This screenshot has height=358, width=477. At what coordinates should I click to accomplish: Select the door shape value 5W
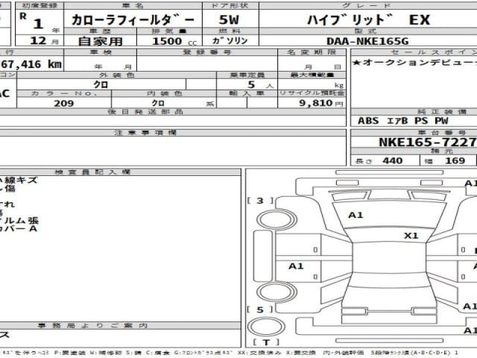coord(229,20)
